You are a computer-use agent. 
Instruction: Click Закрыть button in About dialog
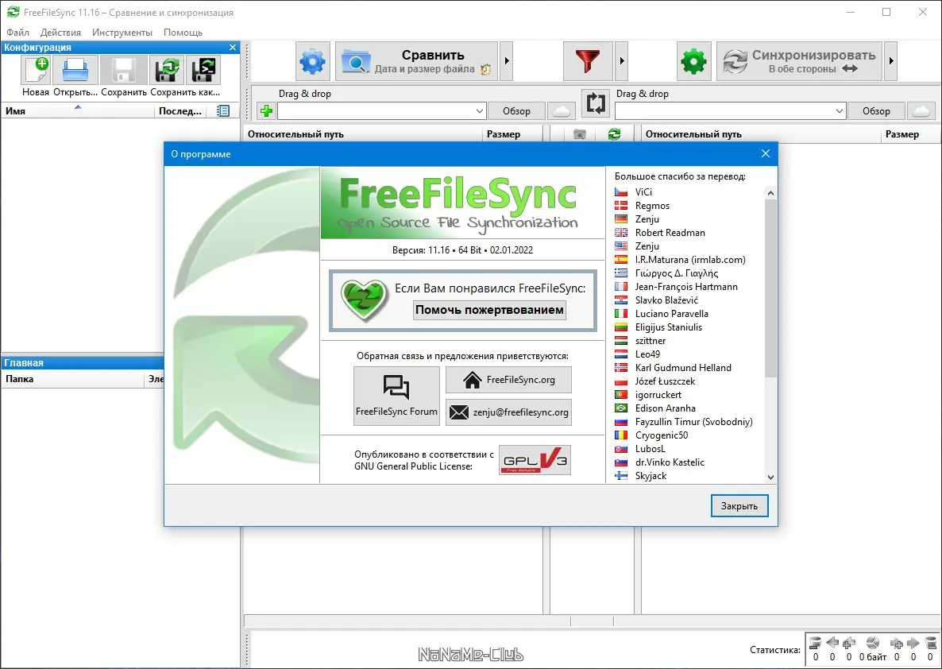tap(739, 505)
